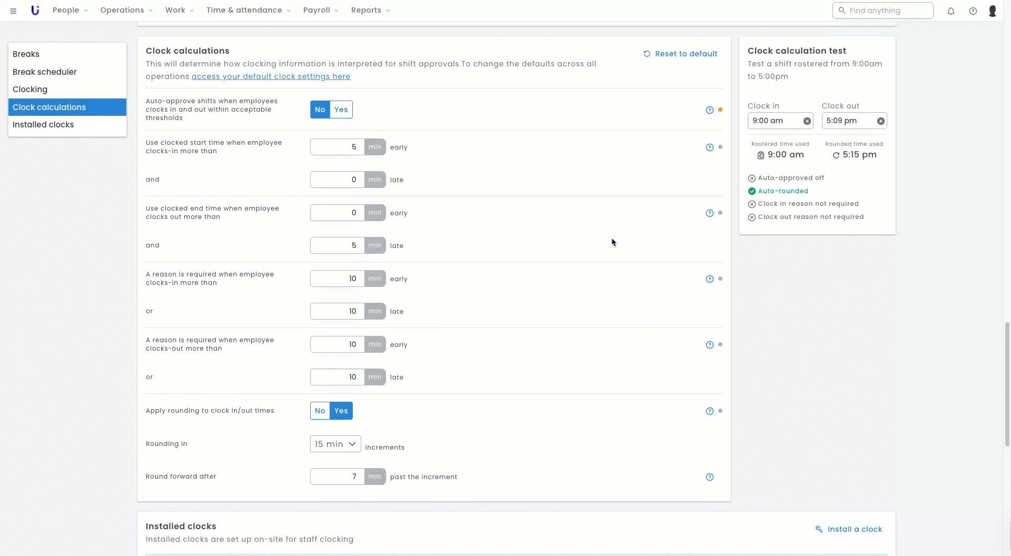The width and height of the screenshot is (1011, 556).
Task: Clear the Clock out time field
Action: (880, 121)
